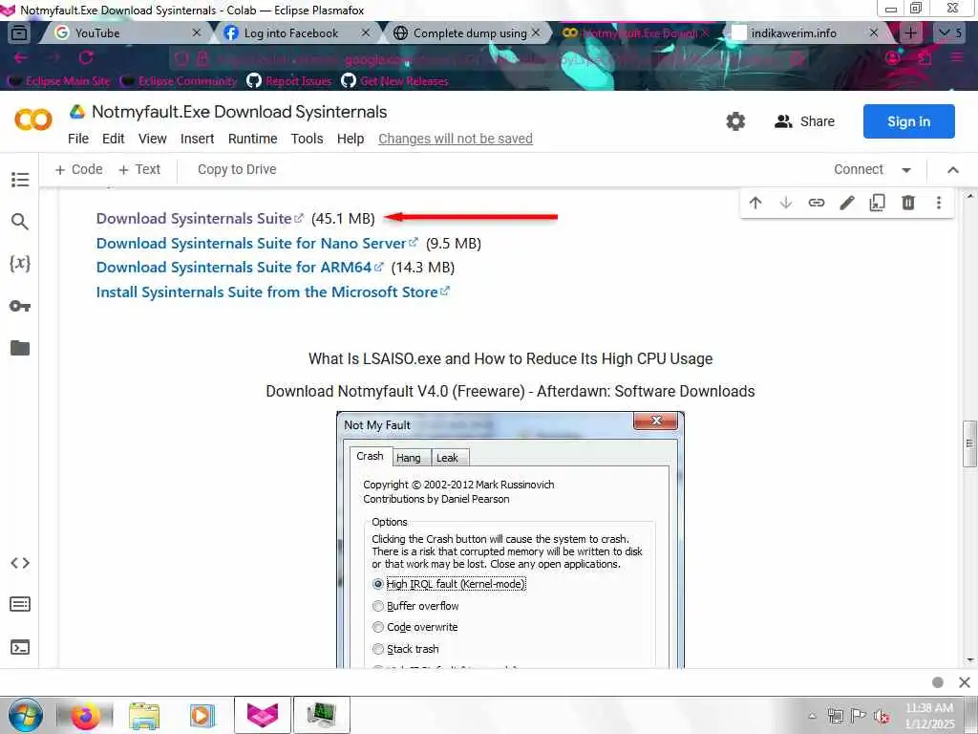
Task: Open Install from Microsoft Store link
Action: (272, 292)
